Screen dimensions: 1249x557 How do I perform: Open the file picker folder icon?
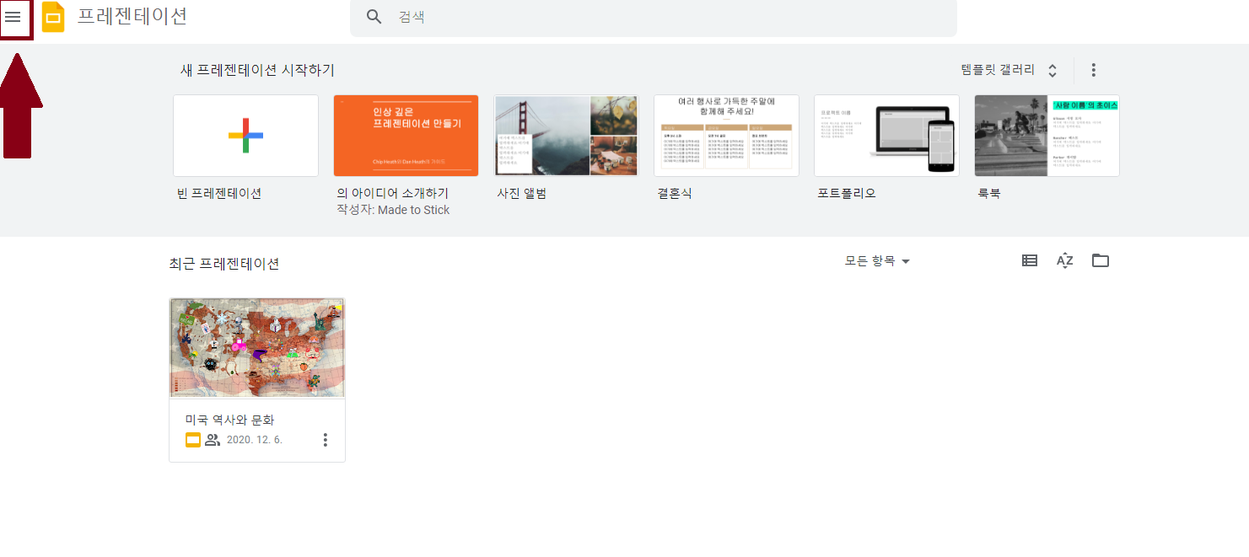(x=1100, y=260)
